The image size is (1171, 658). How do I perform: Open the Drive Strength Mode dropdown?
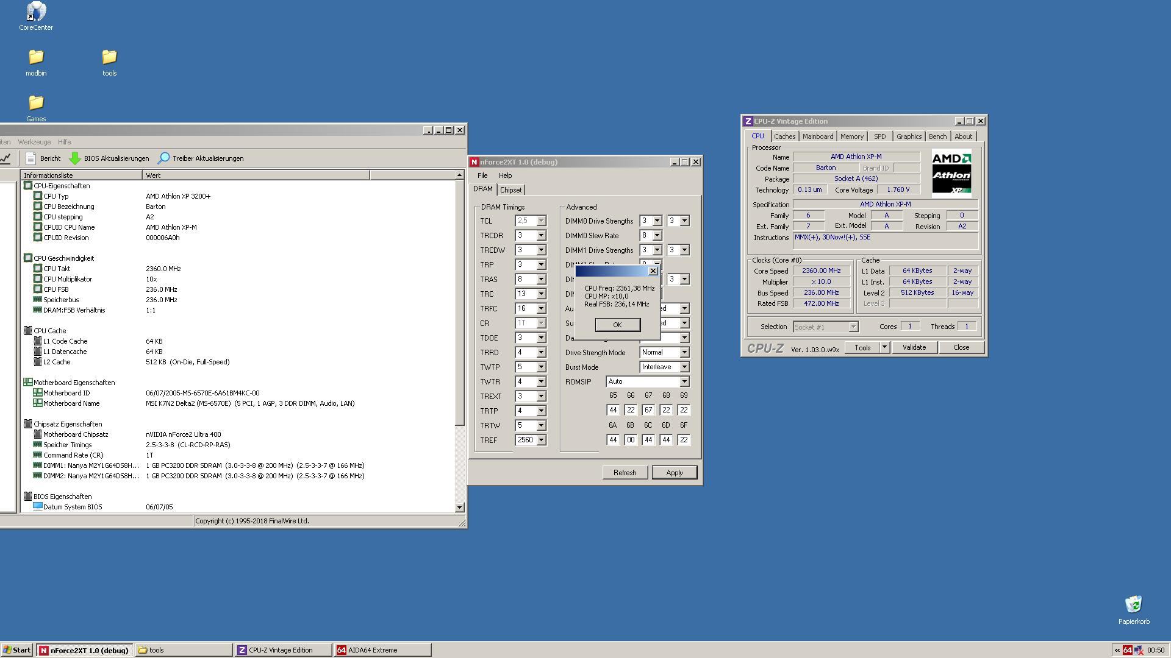coord(684,353)
